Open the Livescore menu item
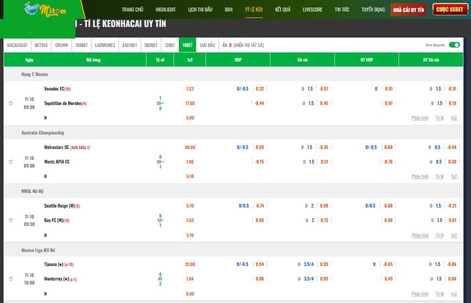471x303 pixels. [312, 10]
